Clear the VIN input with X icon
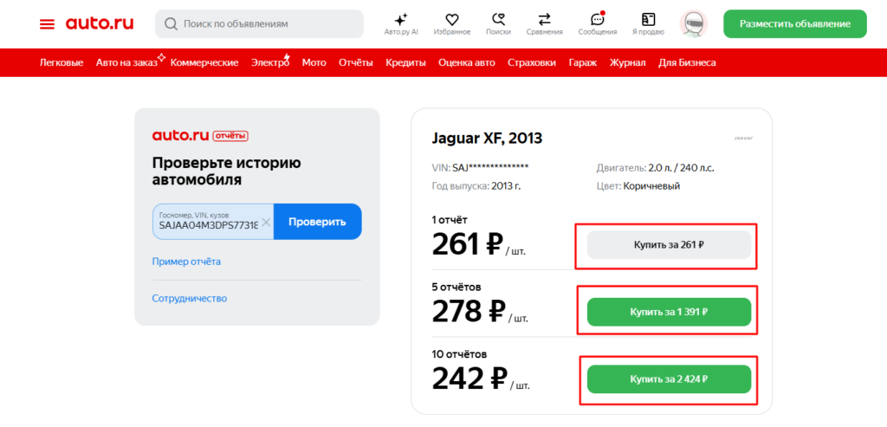887x427 pixels. (x=266, y=222)
